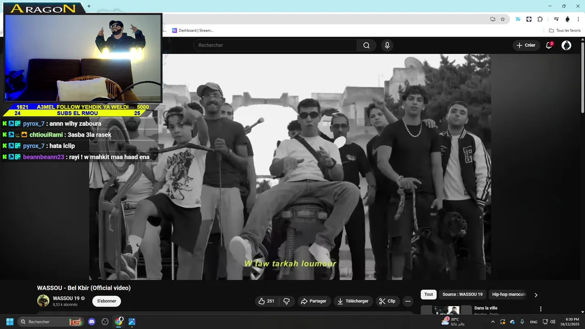Viewport: 585px width, 329px height.
Task: Open more actions ellipsis under video
Action: [408, 301]
